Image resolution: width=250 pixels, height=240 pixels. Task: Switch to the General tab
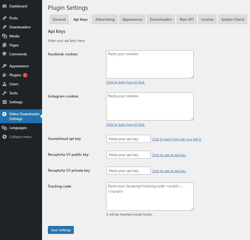point(59,19)
